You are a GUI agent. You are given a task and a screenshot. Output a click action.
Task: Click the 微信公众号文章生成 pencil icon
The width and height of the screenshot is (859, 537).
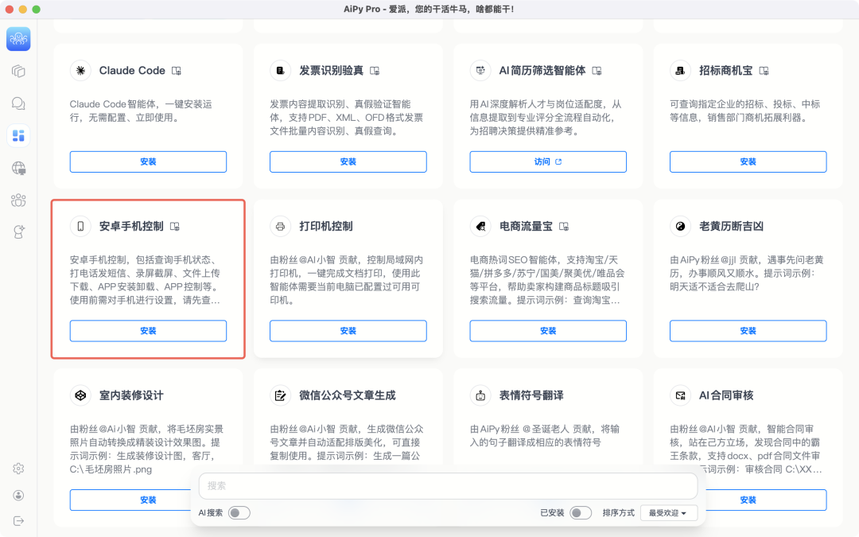280,395
